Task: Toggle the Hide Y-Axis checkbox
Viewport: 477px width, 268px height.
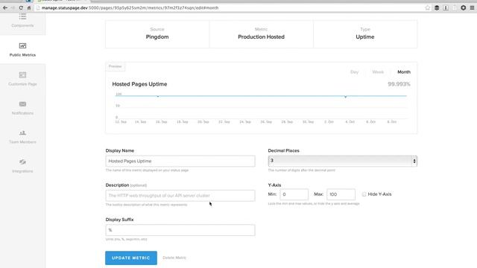Action: pos(364,194)
